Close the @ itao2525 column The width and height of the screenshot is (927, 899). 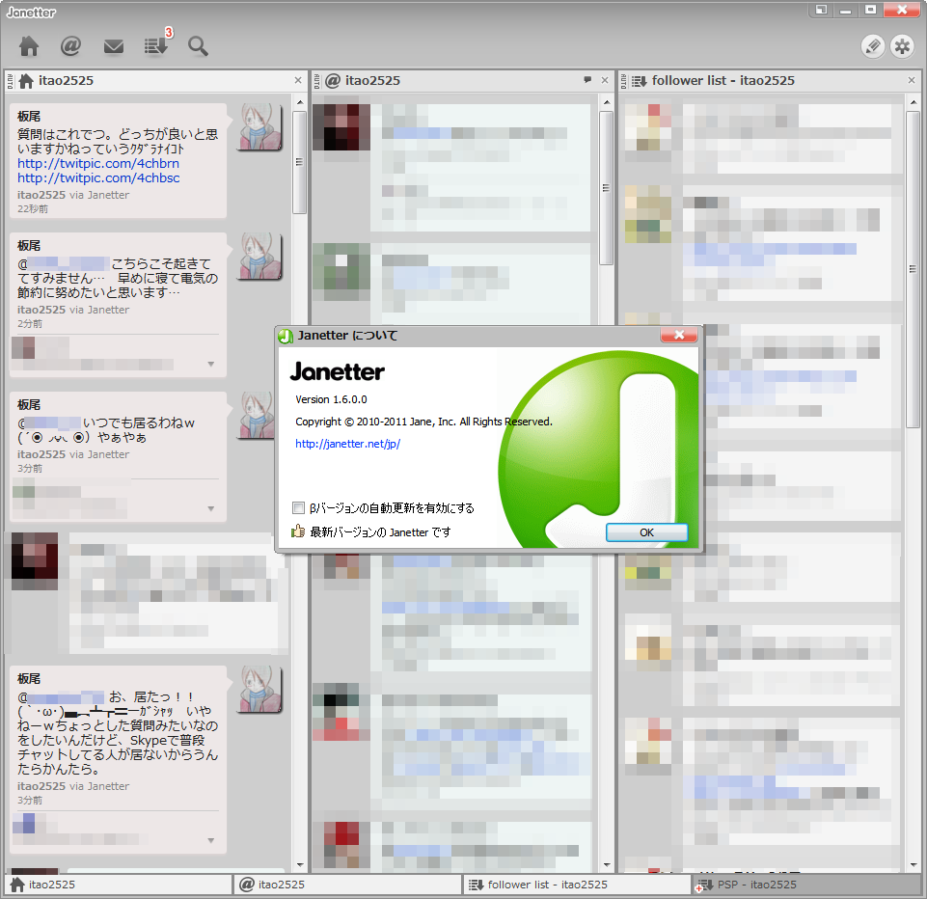[x=604, y=80]
